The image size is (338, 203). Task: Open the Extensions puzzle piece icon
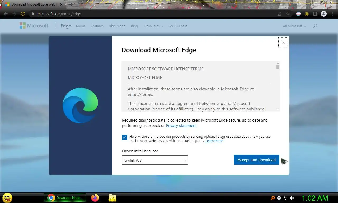tap(307, 14)
